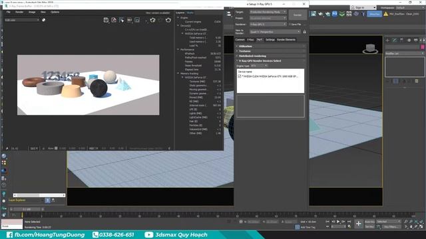Click the lightbulb icon in left scene explorer strip
The width and height of the screenshot is (426, 239).
point(4,194)
